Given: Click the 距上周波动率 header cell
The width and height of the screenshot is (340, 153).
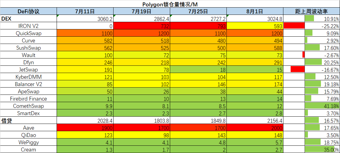Looking at the screenshot, I should (x=311, y=11).
